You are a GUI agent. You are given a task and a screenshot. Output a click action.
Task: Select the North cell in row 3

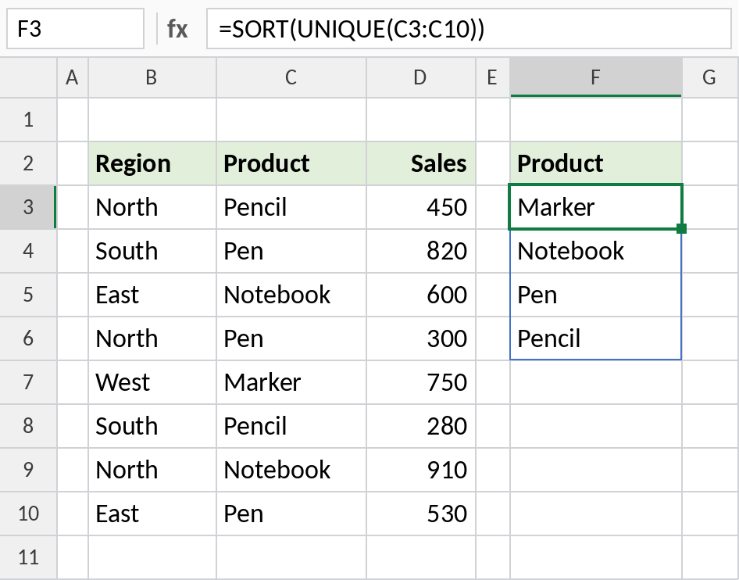[x=152, y=207]
